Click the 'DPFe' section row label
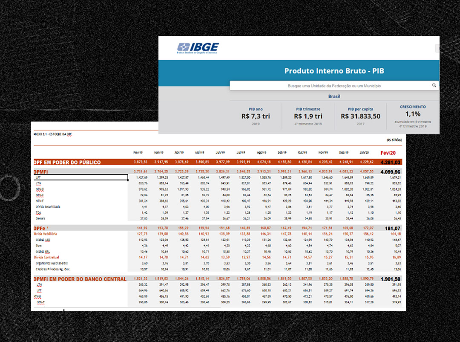The height and width of the screenshot is (342, 460). tap(41, 228)
